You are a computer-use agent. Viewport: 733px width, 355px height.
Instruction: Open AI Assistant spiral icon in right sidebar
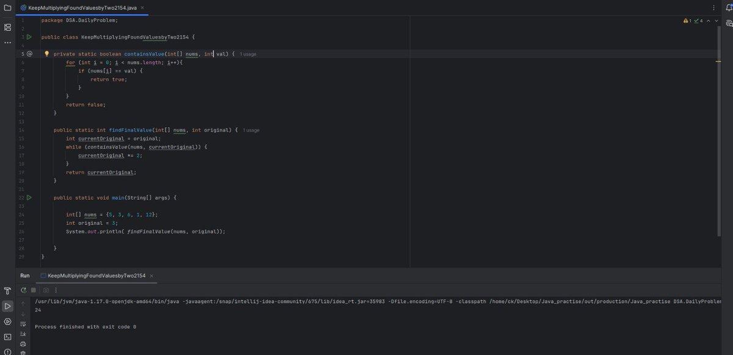pyautogui.click(x=729, y=23)
